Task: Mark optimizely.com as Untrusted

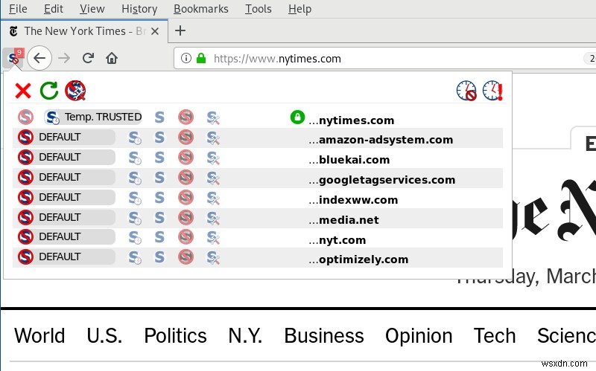Action: click(186, 257)
